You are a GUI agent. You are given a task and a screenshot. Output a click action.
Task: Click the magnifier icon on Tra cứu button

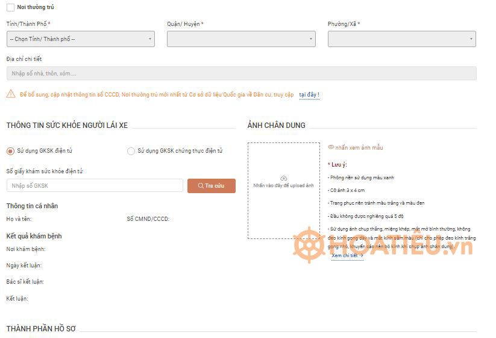[199, 186]
